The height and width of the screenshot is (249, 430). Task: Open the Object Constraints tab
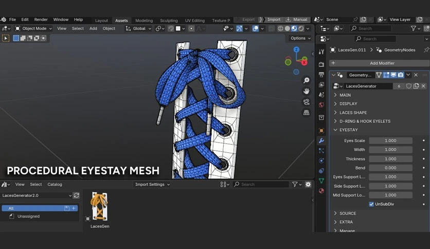coord(321,171)
